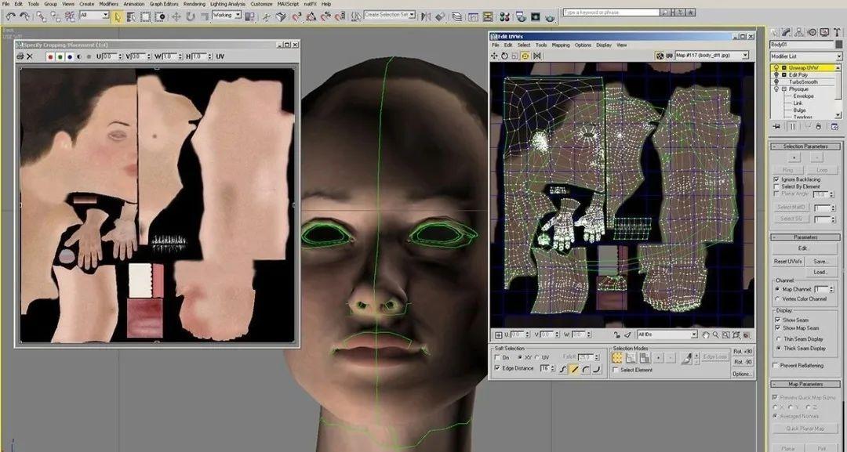Select the Thin Seam Display radio button
Image resolution: width=847 pixels, height=452 pixels.
coord(777,338)
